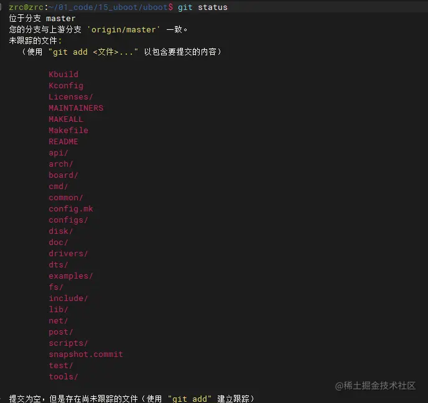Viewport: 428px width, 403px height.
Task: Select the untracked directory disk/
Action: (61, 231)
